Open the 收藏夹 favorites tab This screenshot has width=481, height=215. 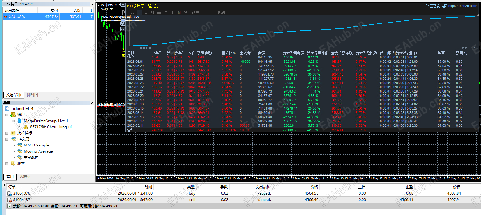[25, 177]
